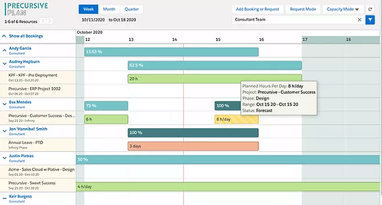This screenshot has height=205, width=382.
Task: Collapse the Show all Bookings chevron
Action: (x=4, y=36)
